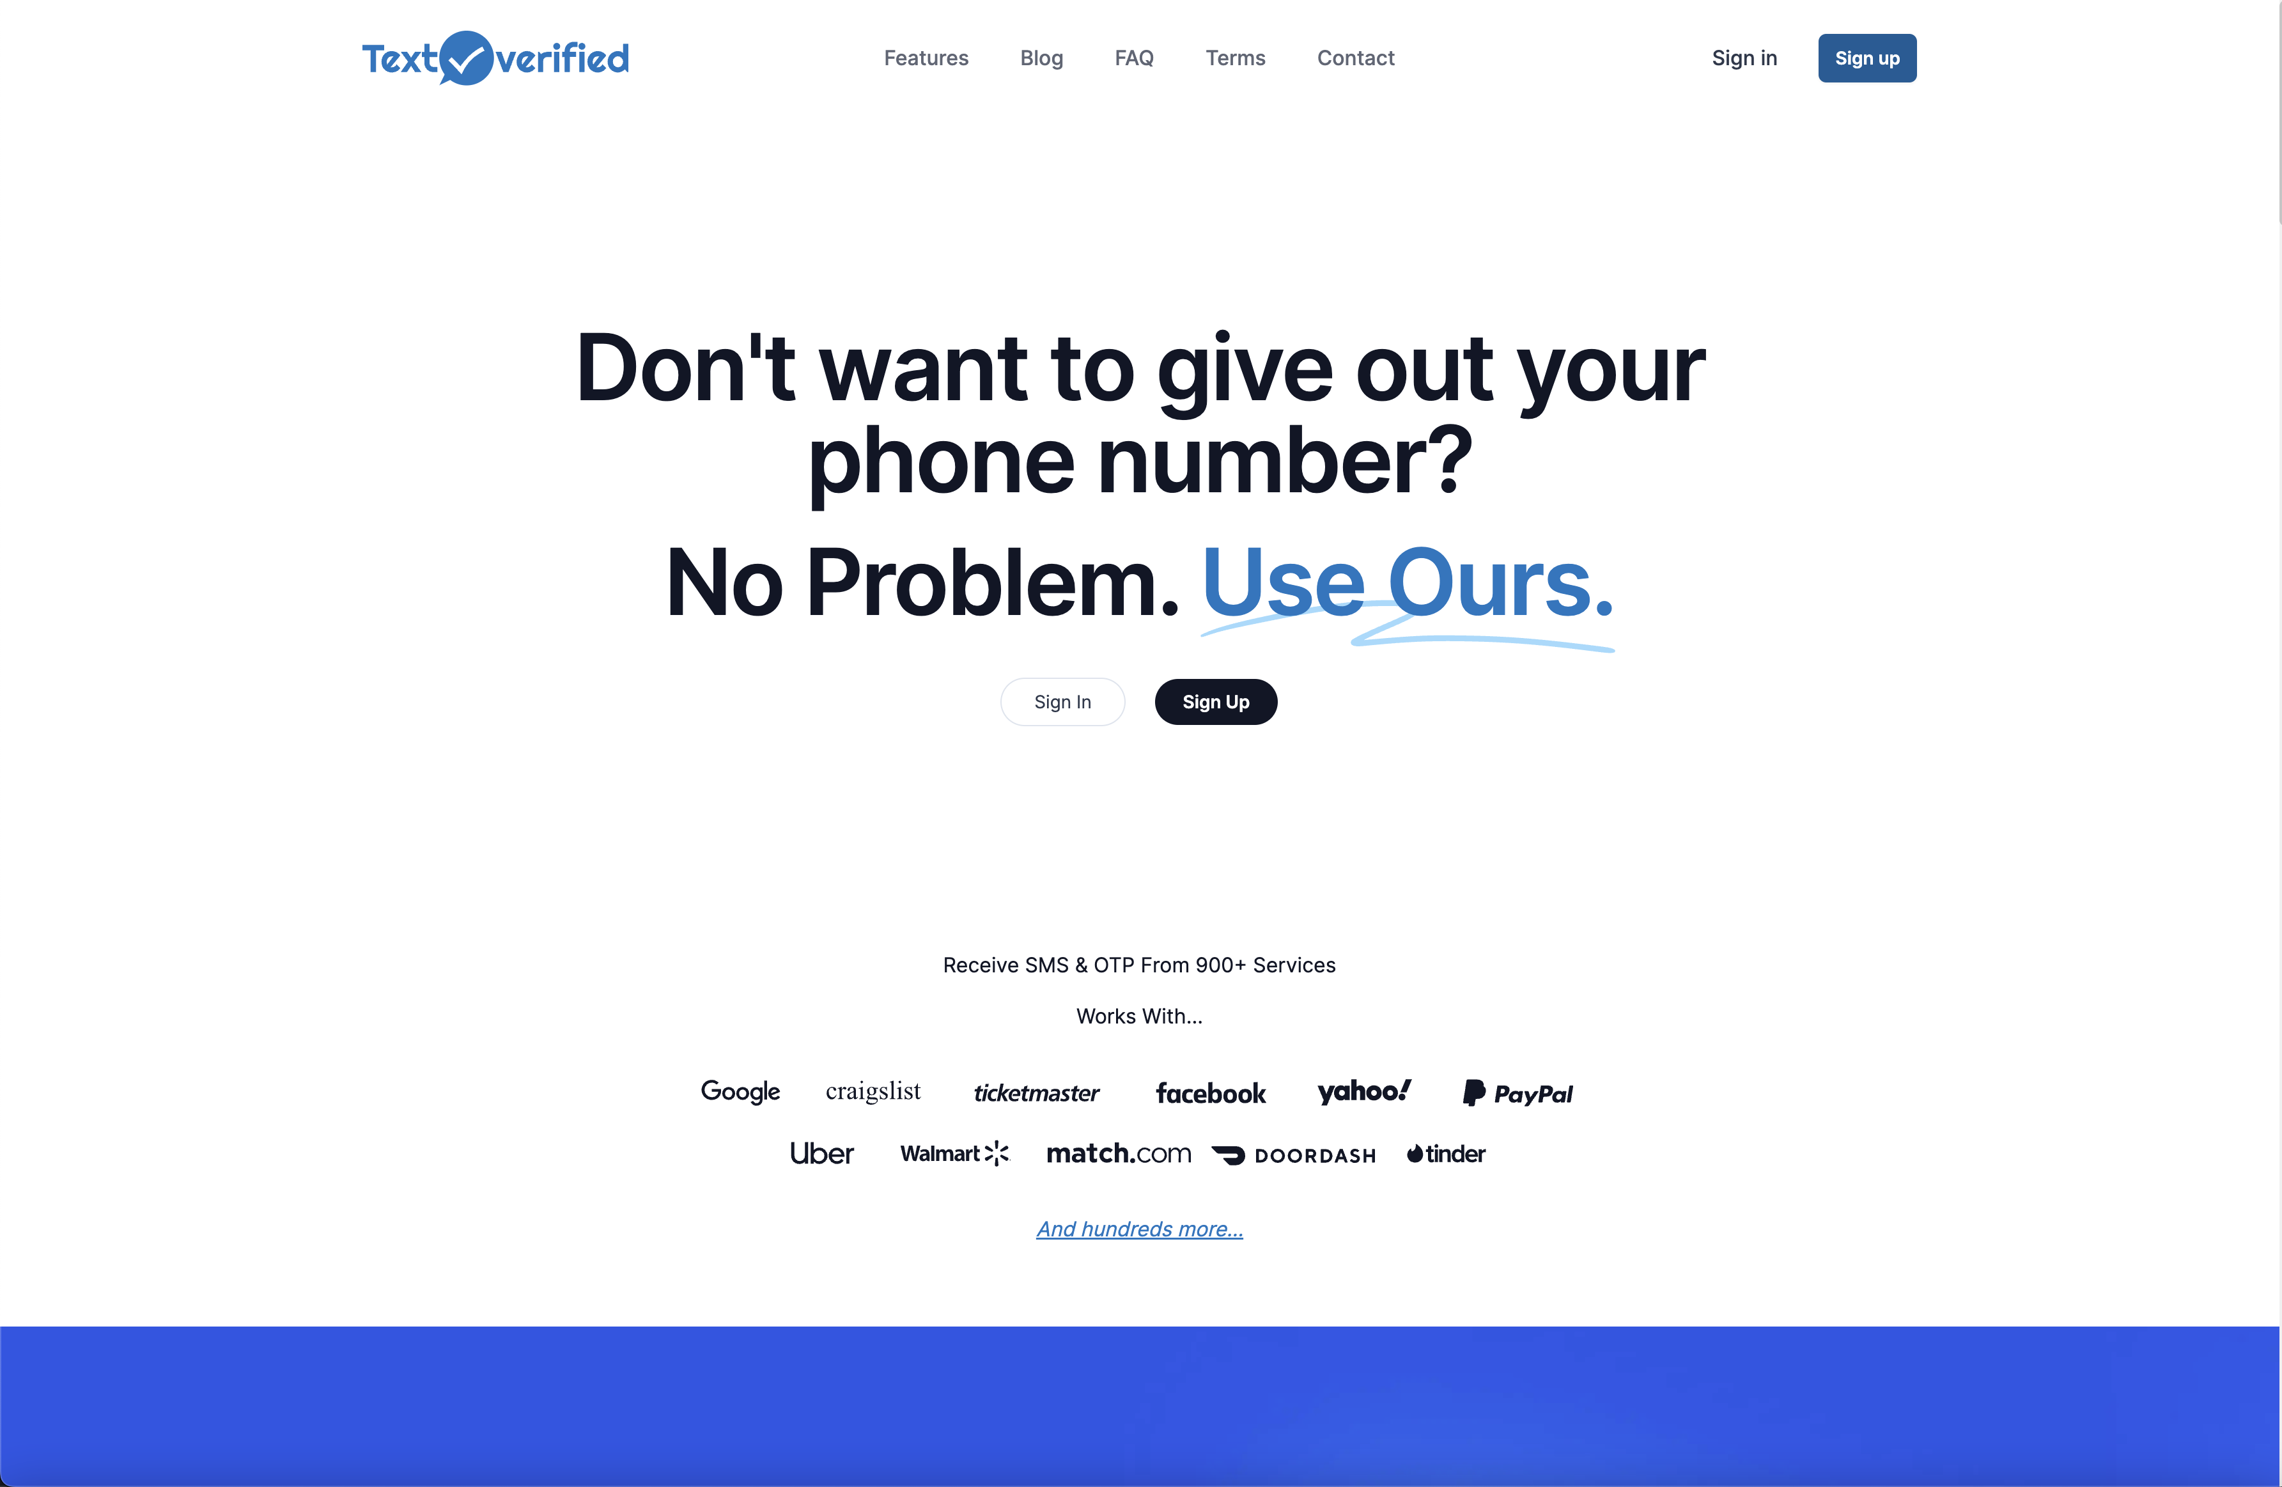Viewport: 2282px width, 1487px height.
Task: Click the Uber logo in Works With section
Action: click(821, 1153)
